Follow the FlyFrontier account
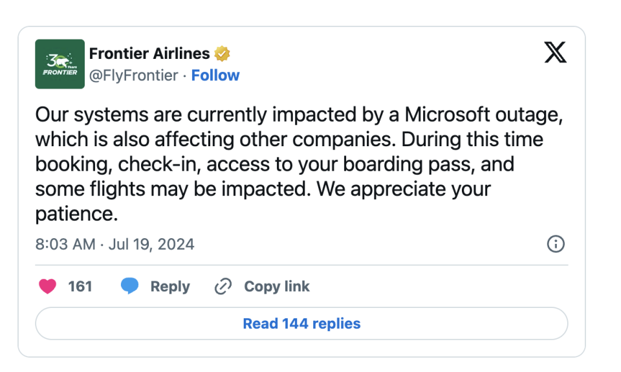621x372 pixels. (x=215, y=76)
